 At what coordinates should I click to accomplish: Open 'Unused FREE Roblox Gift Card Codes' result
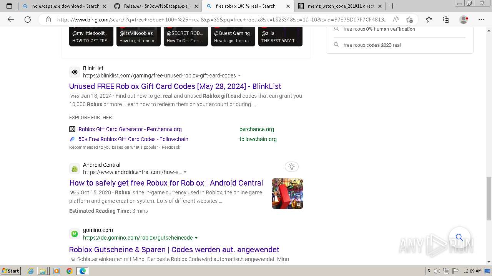[x=175, y=86]
